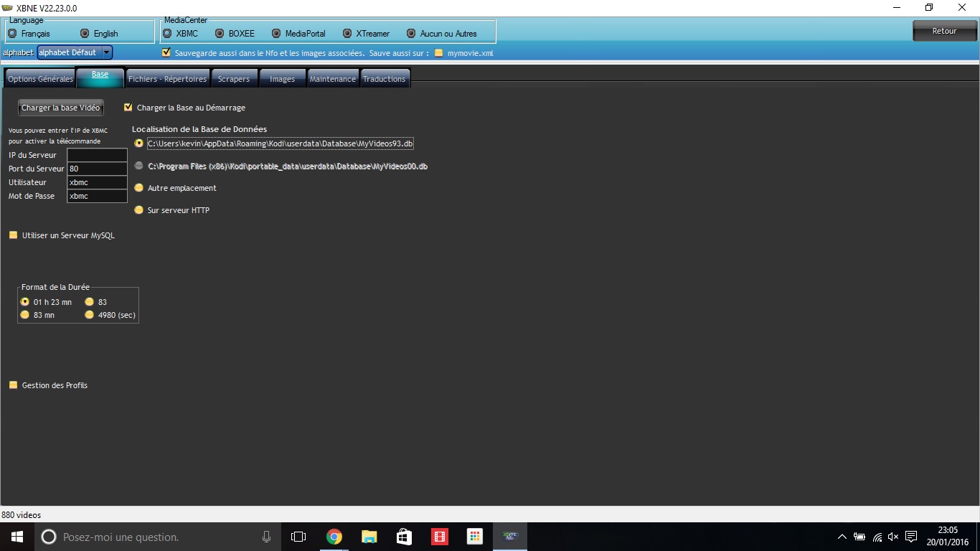Uncheck Charger la Base au Démarrage
980x551 pixels.
pos(128,108)
